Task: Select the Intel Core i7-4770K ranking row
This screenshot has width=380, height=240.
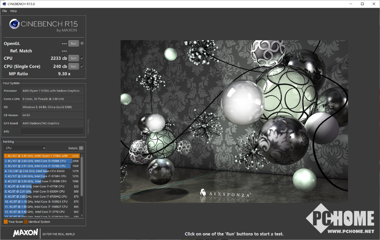Action: pyautogui.click(x=42, y=186)
